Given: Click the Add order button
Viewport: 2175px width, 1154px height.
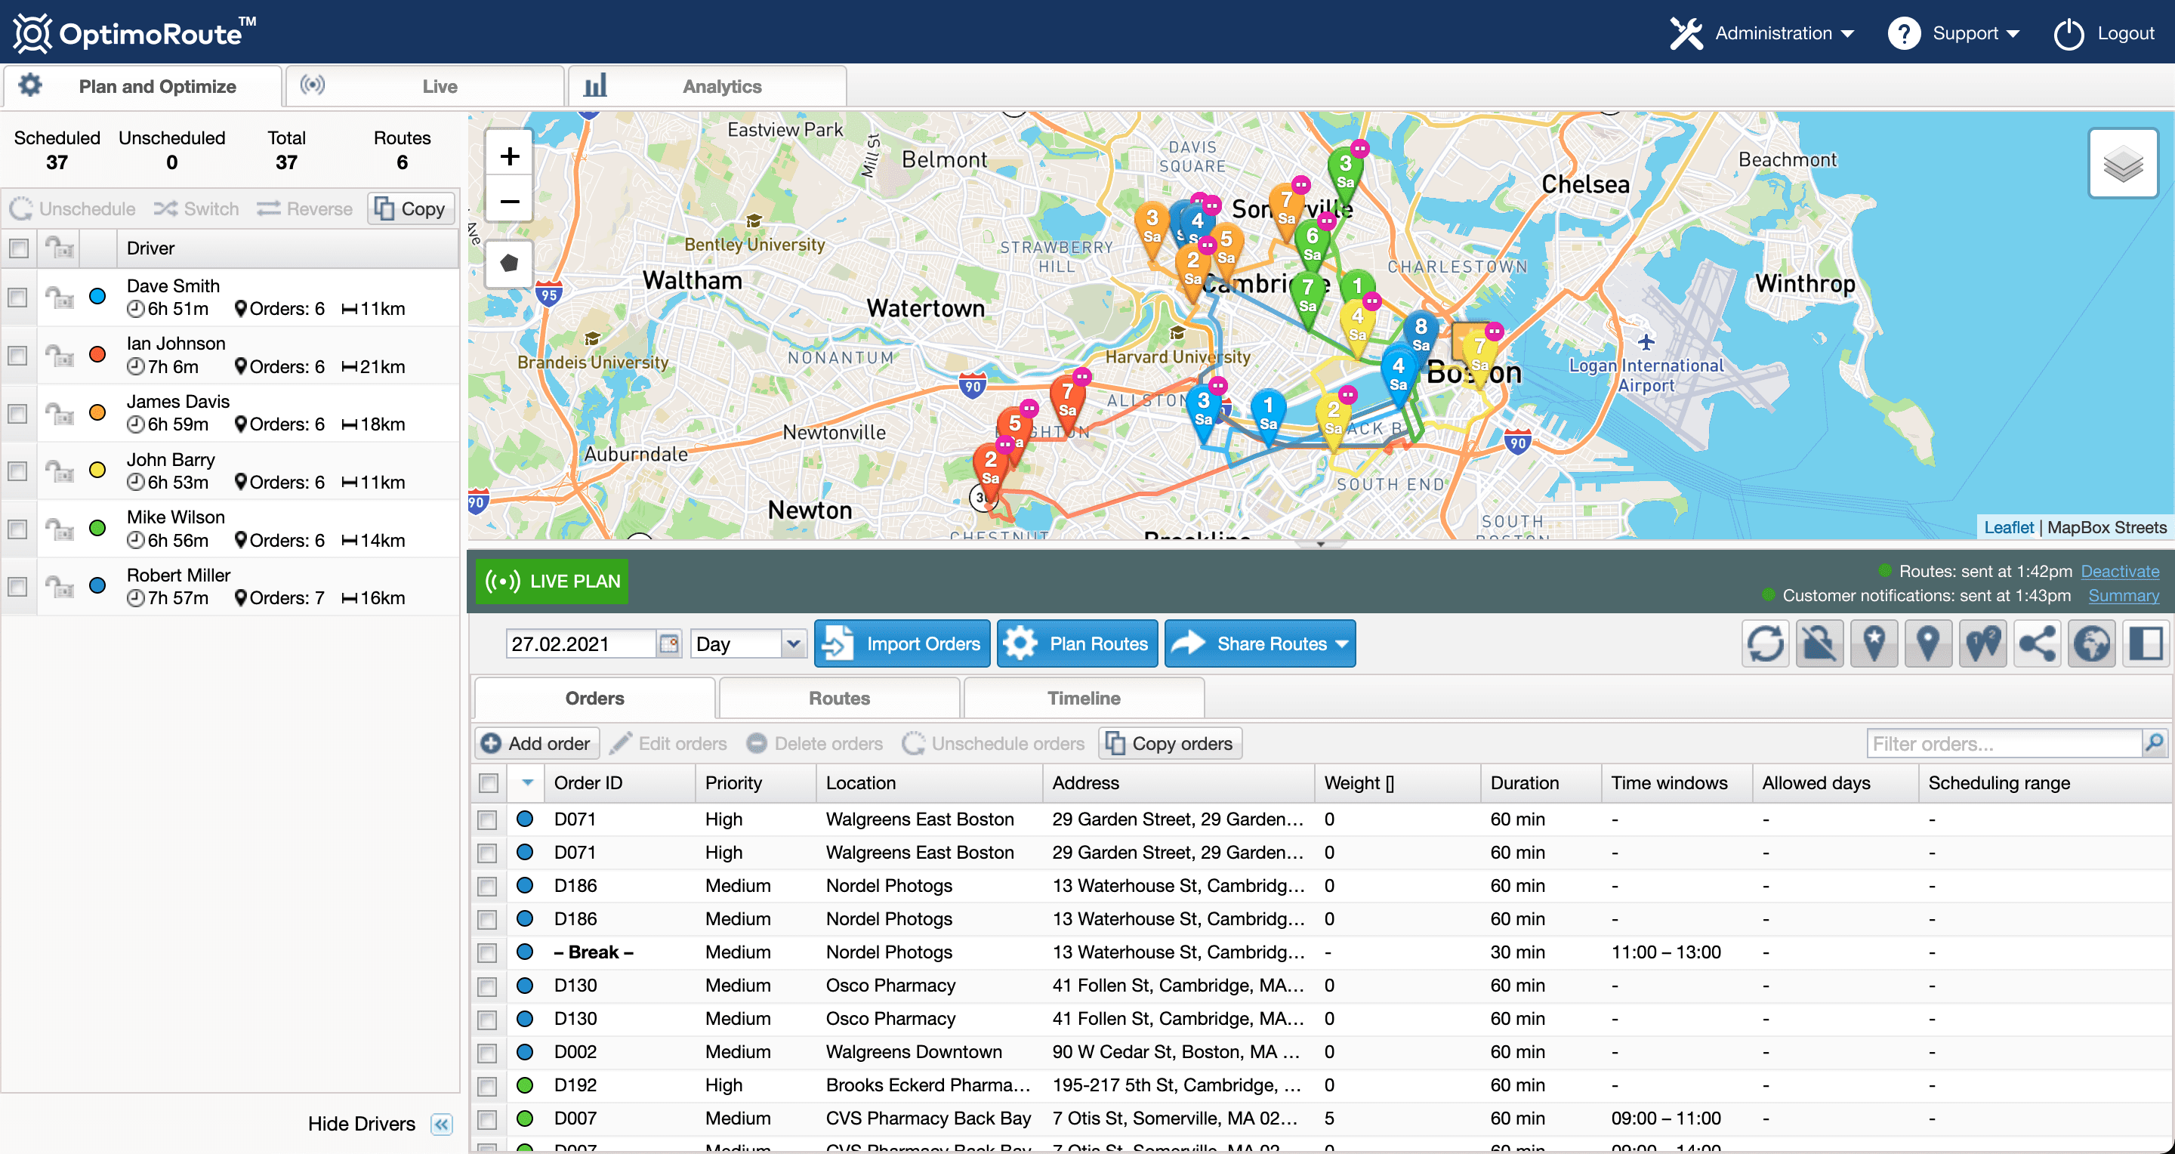Looking at the screenshot, I should click(537, 743).
